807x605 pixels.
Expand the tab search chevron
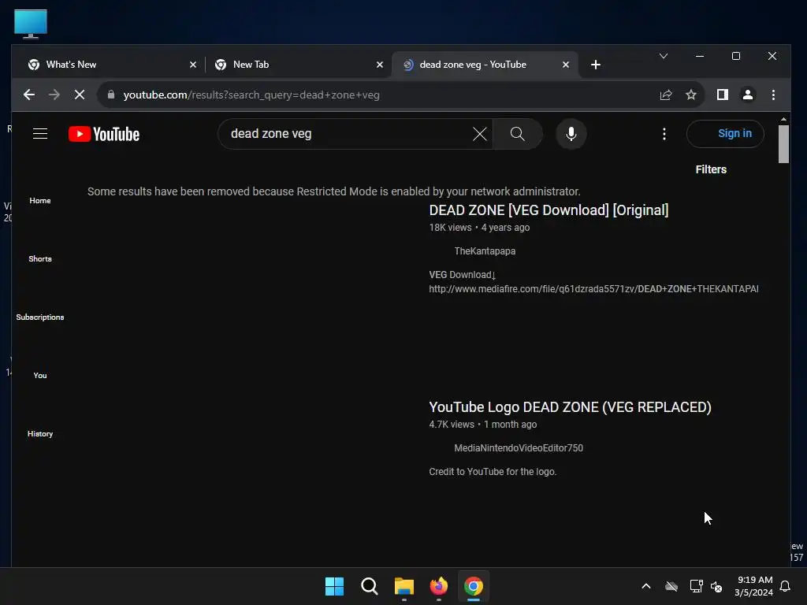coord(664,56)
